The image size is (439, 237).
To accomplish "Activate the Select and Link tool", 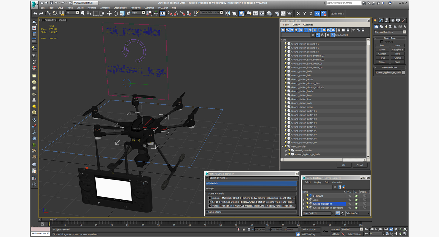I will 49,13.
